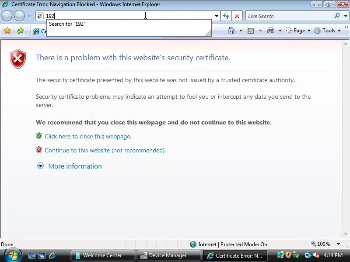Select the Certificate Error browser tab
The image size is (350, 262).
pyautogui.click(x=39, y=31)
